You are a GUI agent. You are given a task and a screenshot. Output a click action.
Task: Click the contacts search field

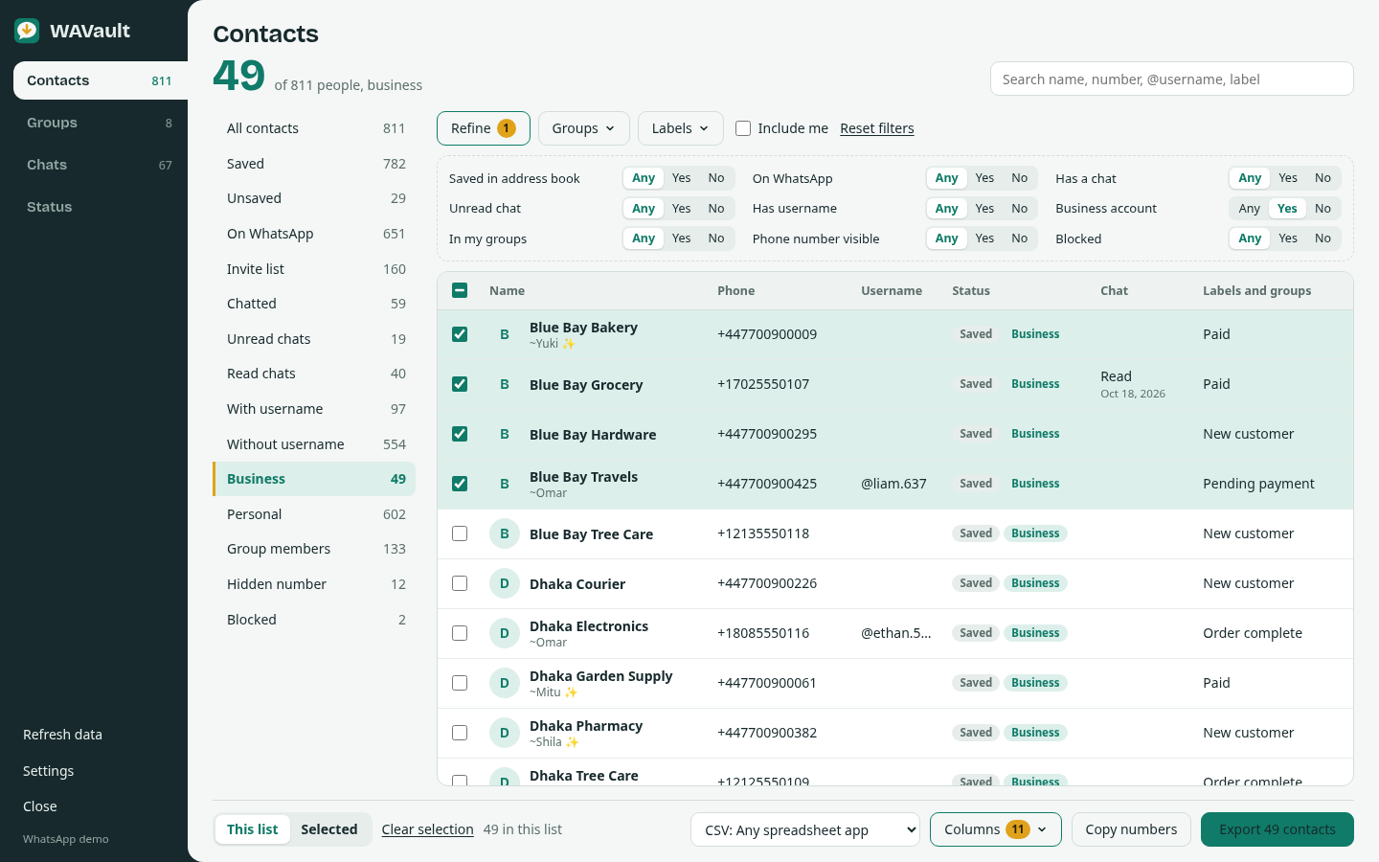(1171, 79)
